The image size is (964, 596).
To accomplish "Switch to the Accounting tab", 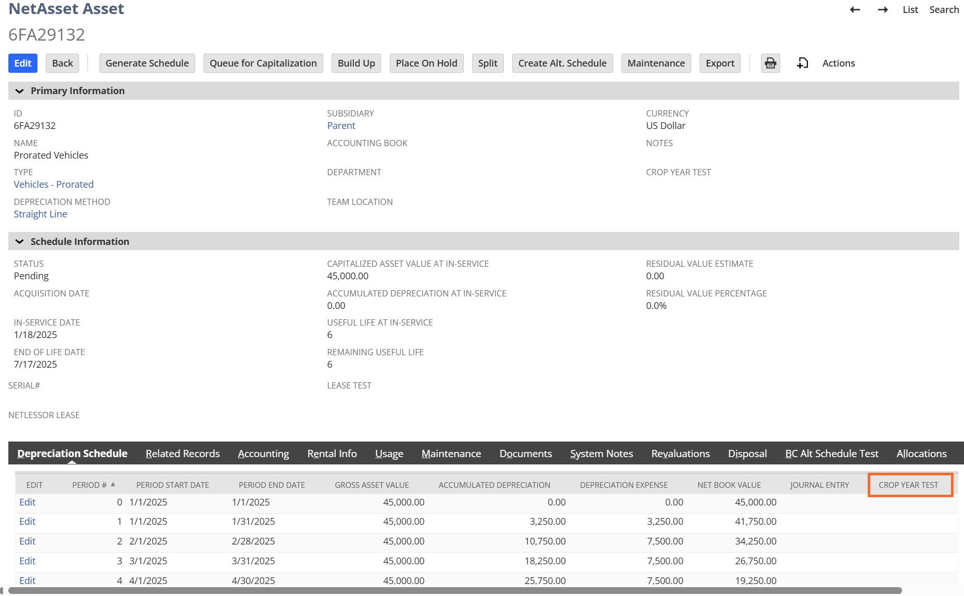I will 263,454.
